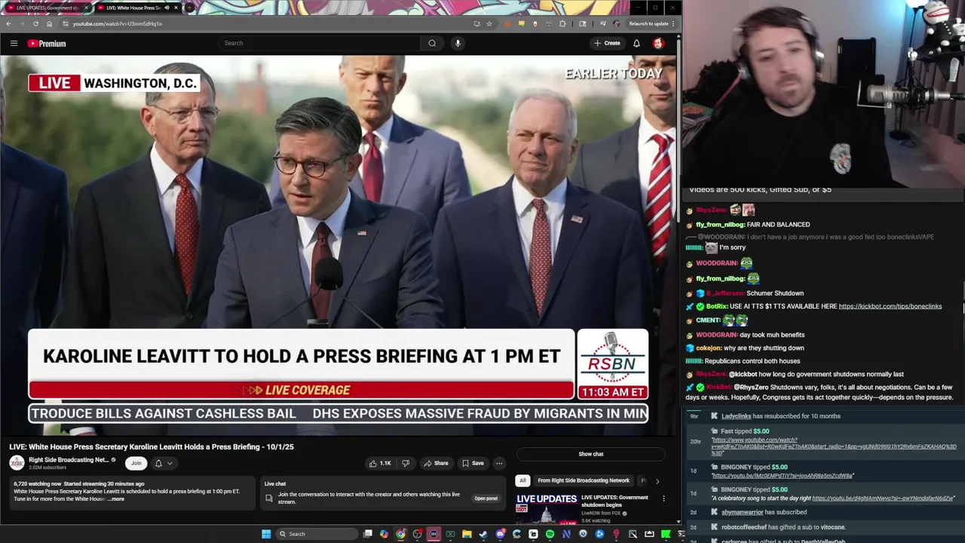The width and height of the screenshot is (965, 543).
Task: Open Windows Start menu
Action: [x=265, y=534]
